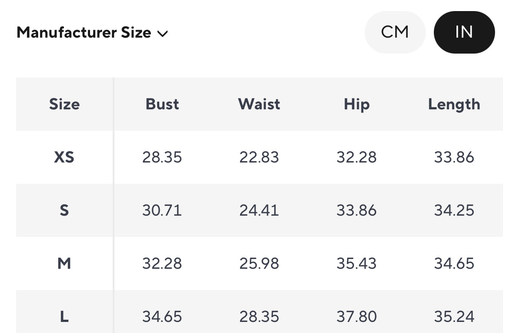Click the Hip column header
Screen dimensions: 519x333
point(357,104)
